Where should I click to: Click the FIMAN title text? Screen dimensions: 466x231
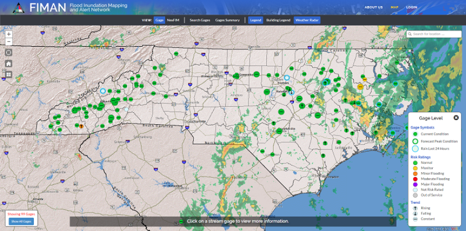click(x=48, y=8)
